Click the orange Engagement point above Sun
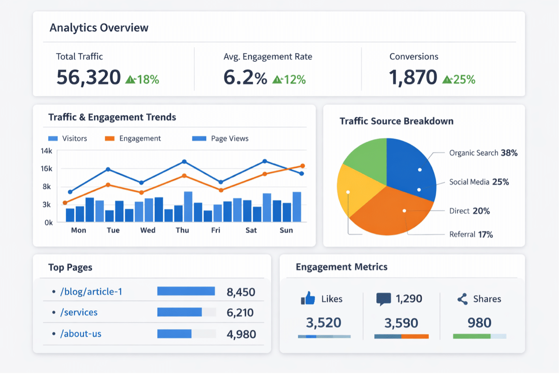Viewport: 560px width, 374px height. click(x=303, y=166)
